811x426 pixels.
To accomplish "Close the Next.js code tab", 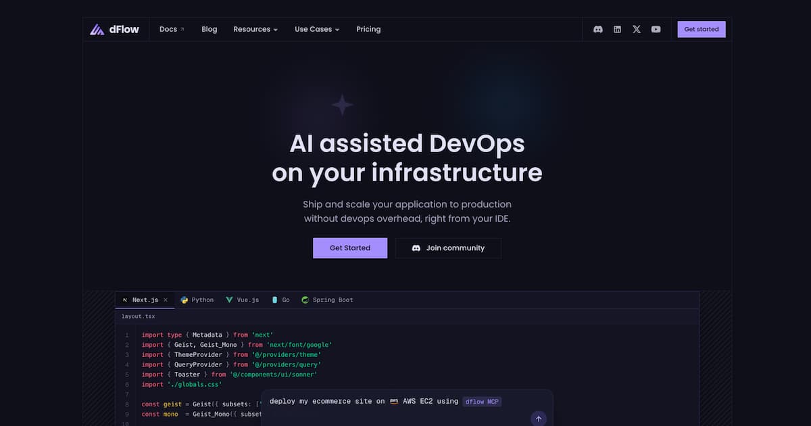I will coord(166,300).
